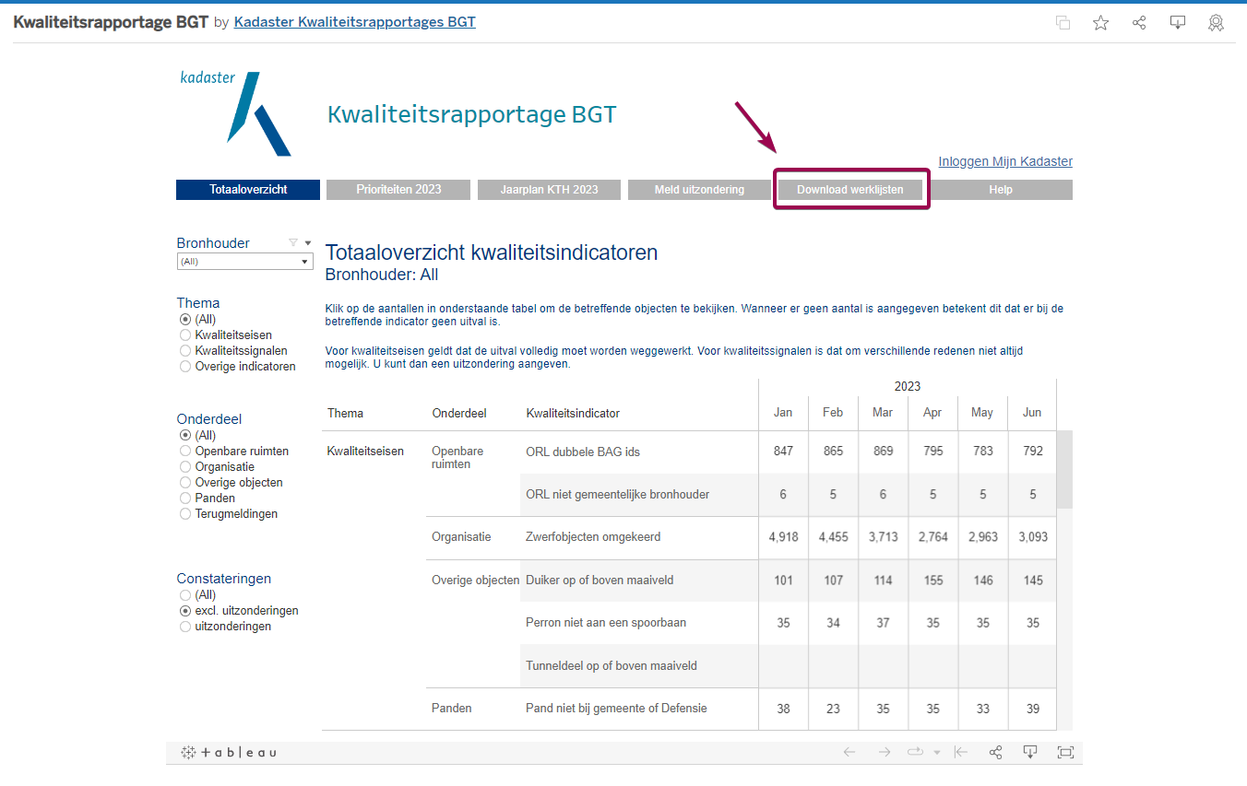The height and width of the screenshot is (786, 1247).
Task: Click the Bronhouder filter funnel icon
Action: pos(293,243)
